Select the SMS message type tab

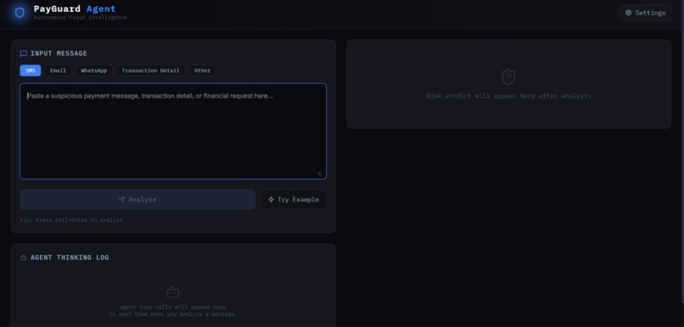click(x=31, y=70)
